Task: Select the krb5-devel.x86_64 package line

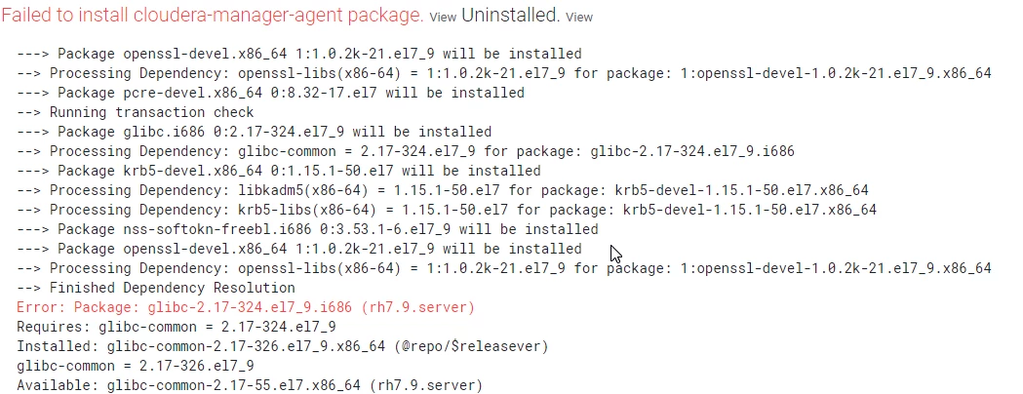Action: pyautogui.click(x=279, y=171)
